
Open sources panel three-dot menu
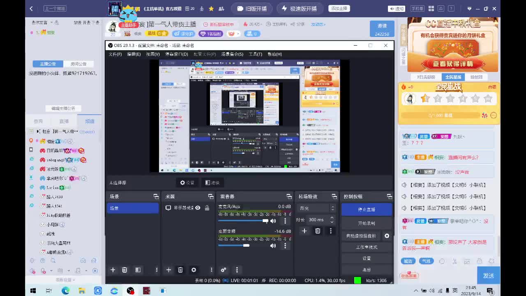212,270
